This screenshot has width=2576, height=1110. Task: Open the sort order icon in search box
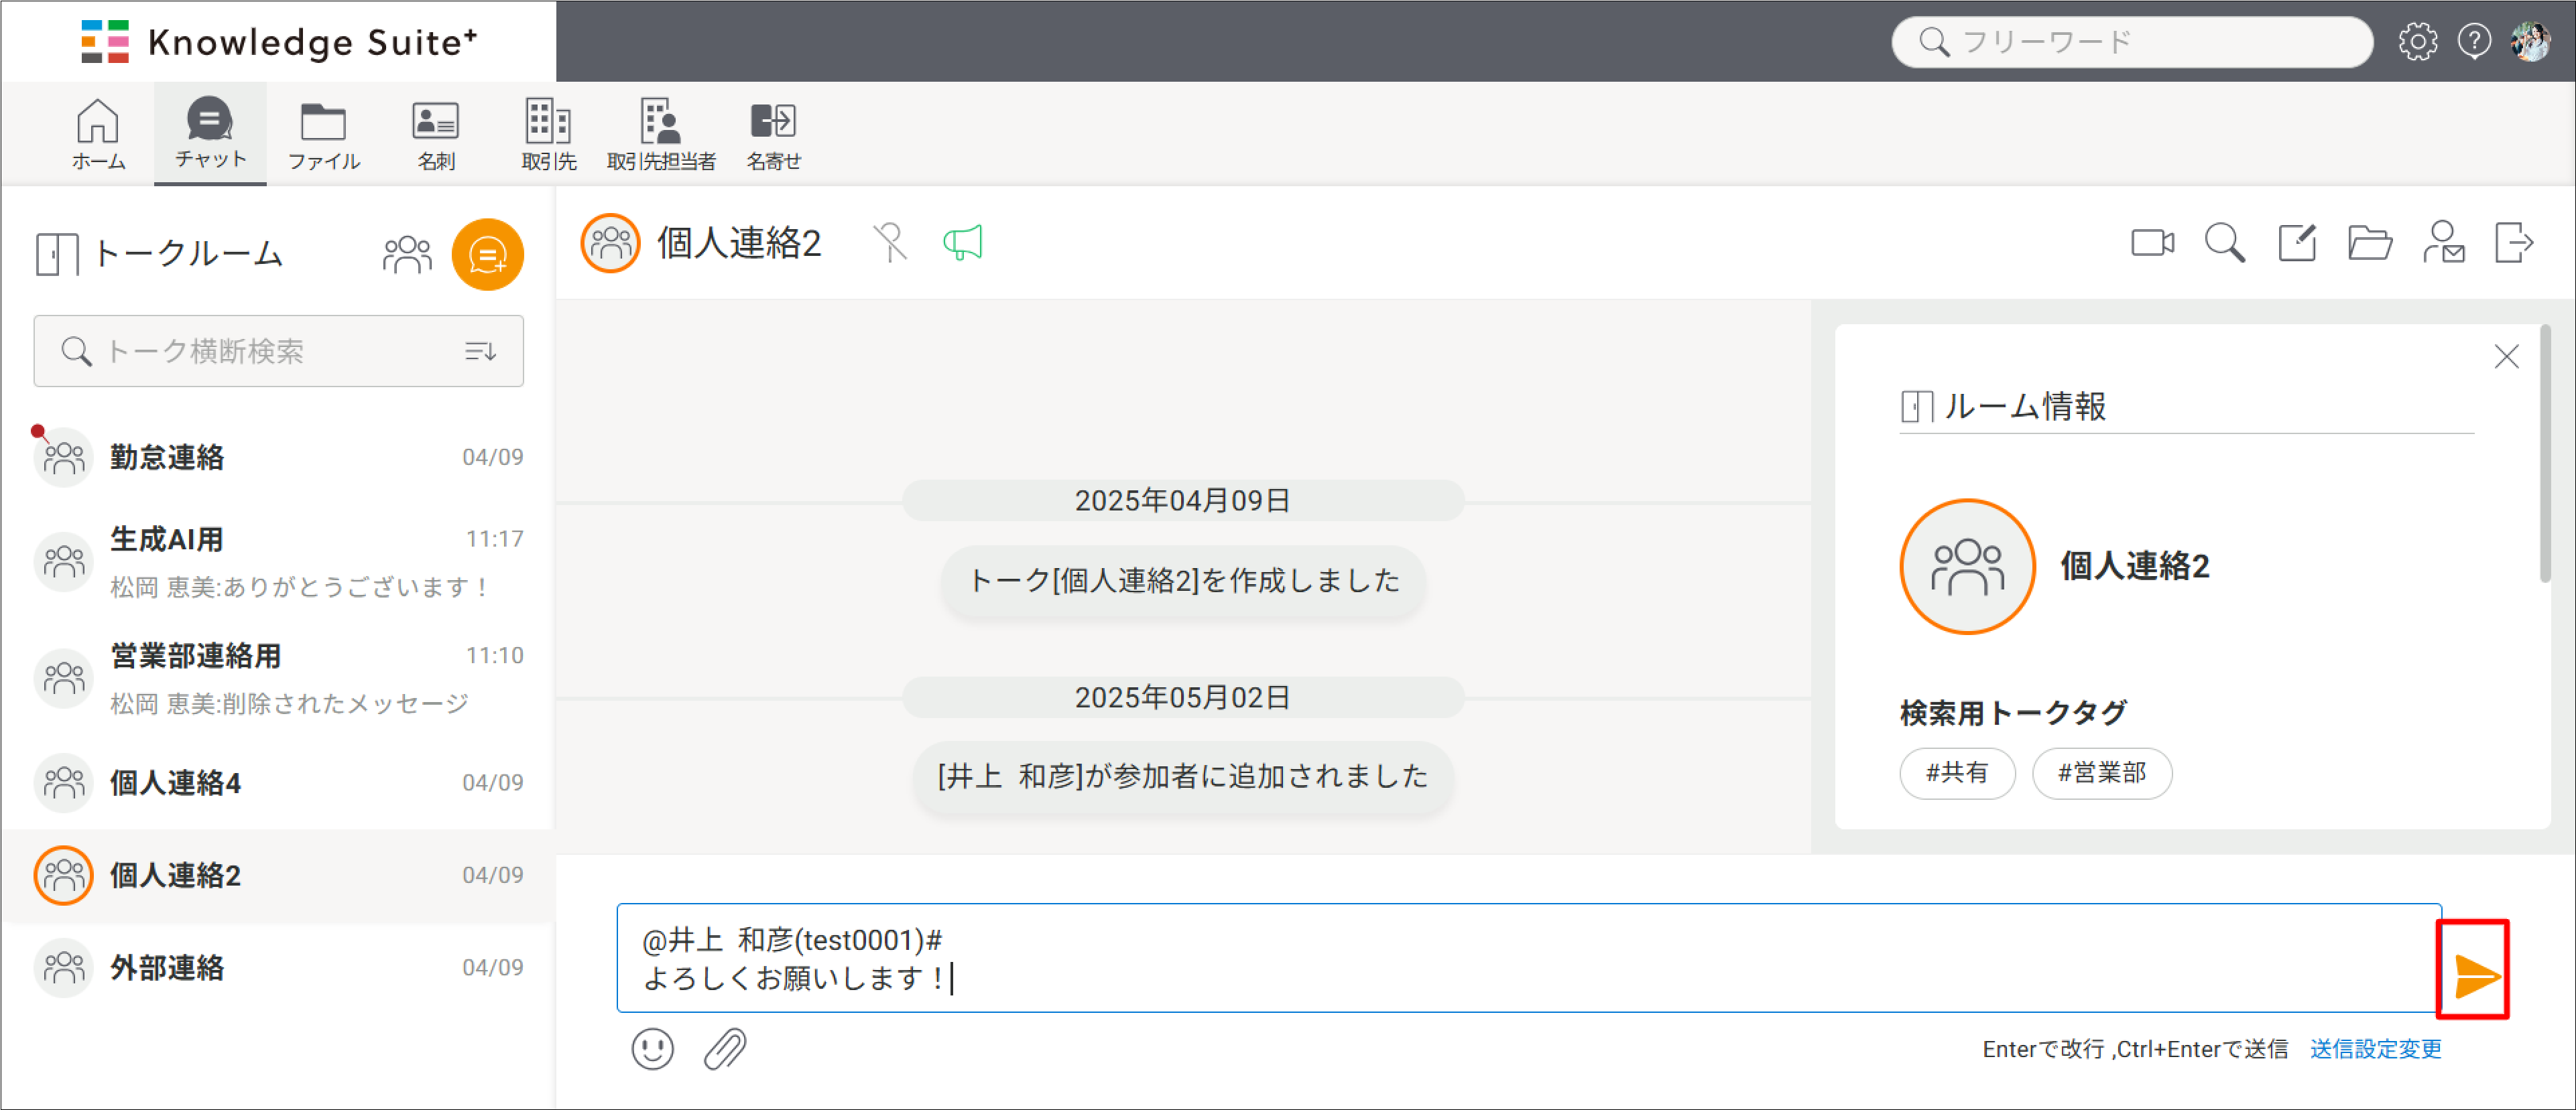tap(481, 350)
